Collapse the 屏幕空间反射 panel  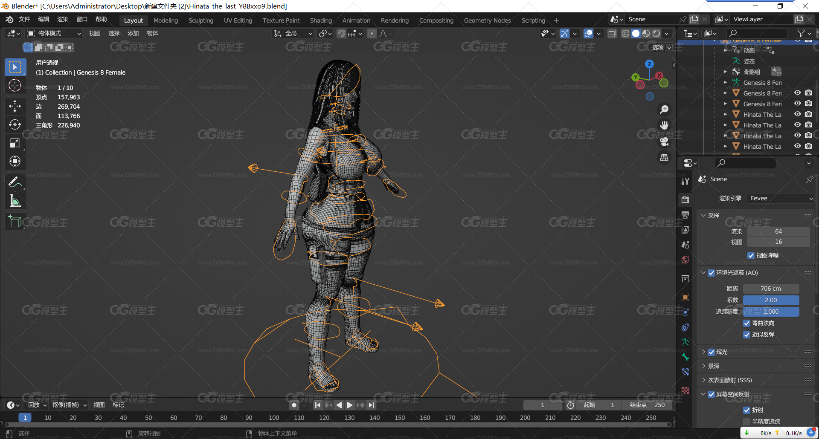(x=703, y=394)
